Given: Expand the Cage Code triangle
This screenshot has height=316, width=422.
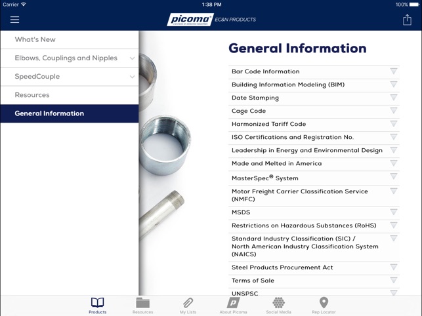Looking at the screenshot, I should click(394, 111).
